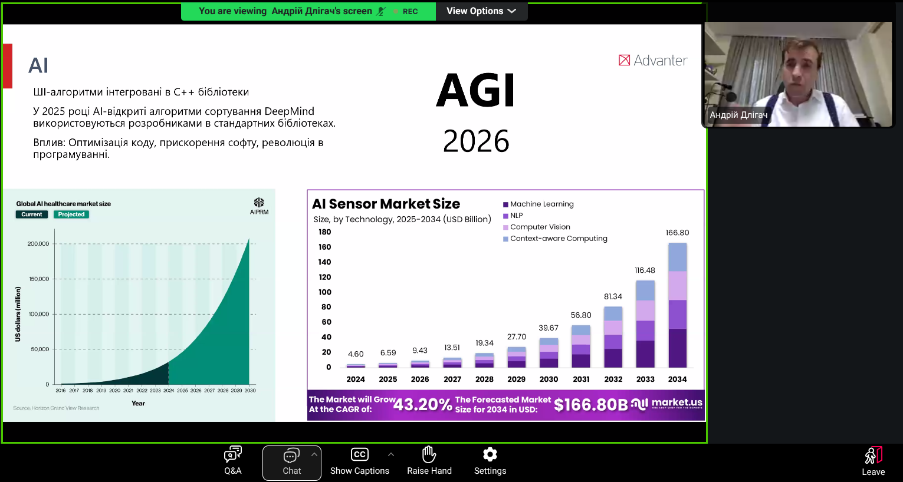Leave the webinar using the Leave icon
903x482 pixels.
(x=873, y=461)
